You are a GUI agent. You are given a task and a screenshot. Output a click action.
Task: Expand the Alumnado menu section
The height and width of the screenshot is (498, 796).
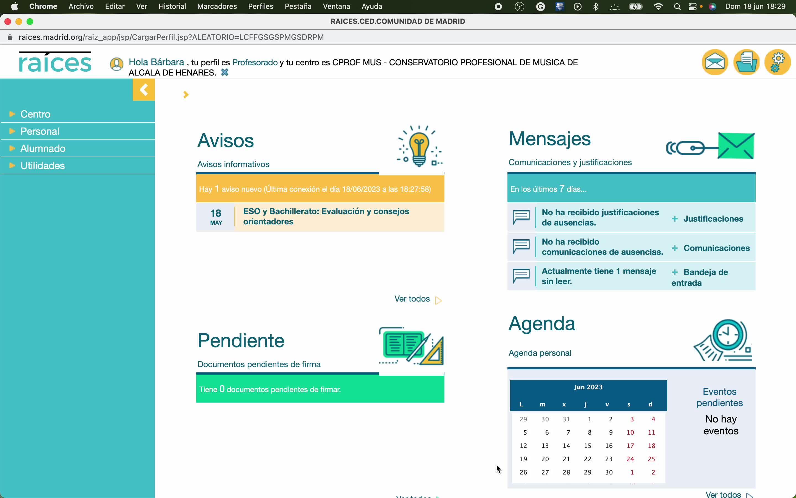[43, 148]
